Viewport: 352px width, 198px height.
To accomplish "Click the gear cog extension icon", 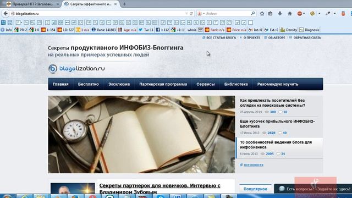I will (x=312, y=13).
